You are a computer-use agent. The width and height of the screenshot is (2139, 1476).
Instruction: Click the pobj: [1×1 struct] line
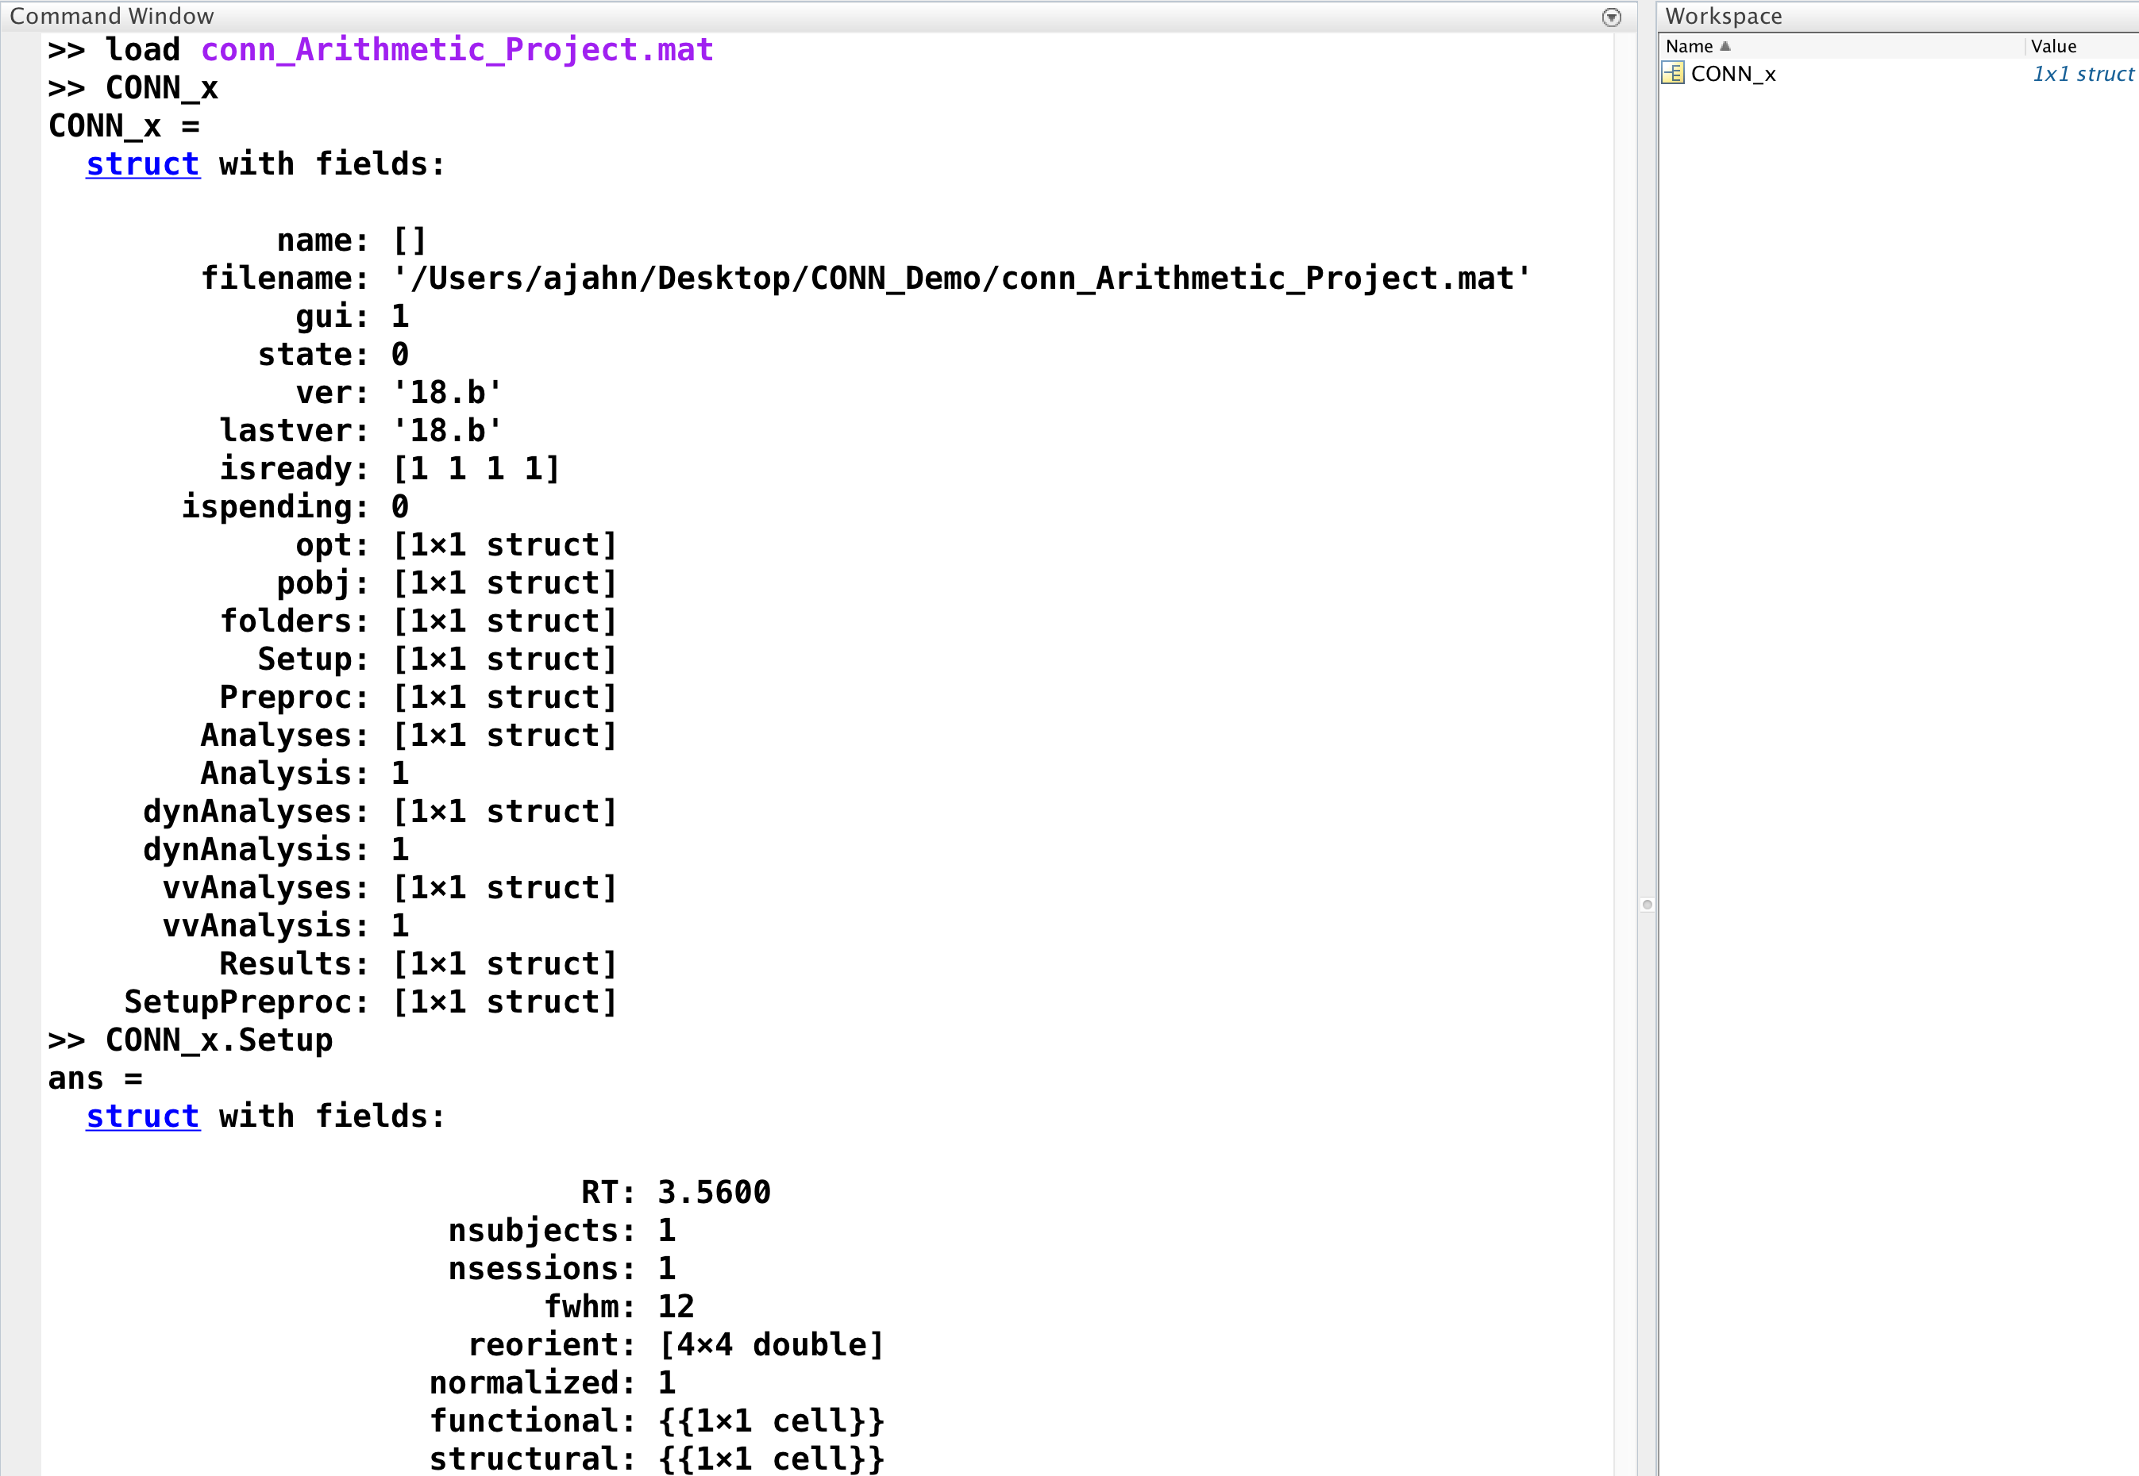[447, 582]
